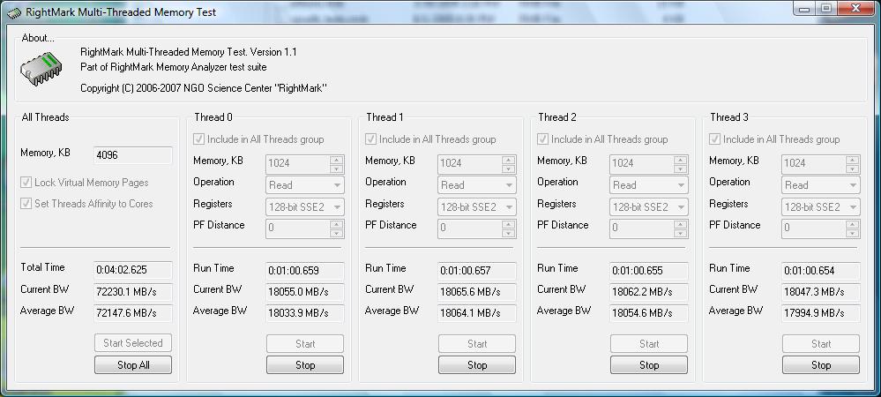This screenshot has width=881, height=397.
Task: Maximize the RightMark window
Action: point(826,9)
